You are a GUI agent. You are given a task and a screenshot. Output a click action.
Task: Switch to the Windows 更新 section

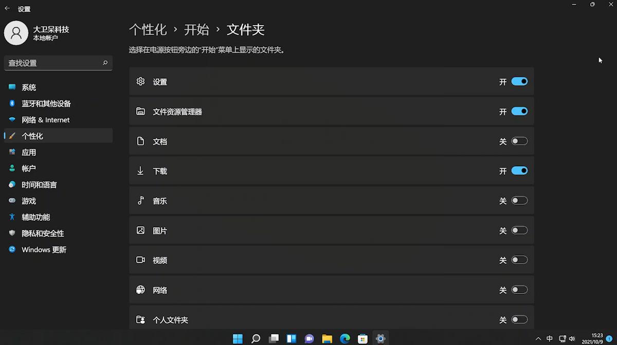click(x=43, y=250)
